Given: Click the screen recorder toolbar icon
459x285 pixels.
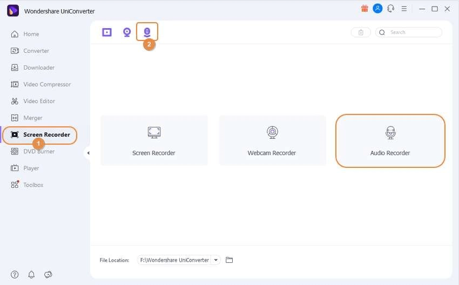Looking at the screenshot, I should point(107,32).
